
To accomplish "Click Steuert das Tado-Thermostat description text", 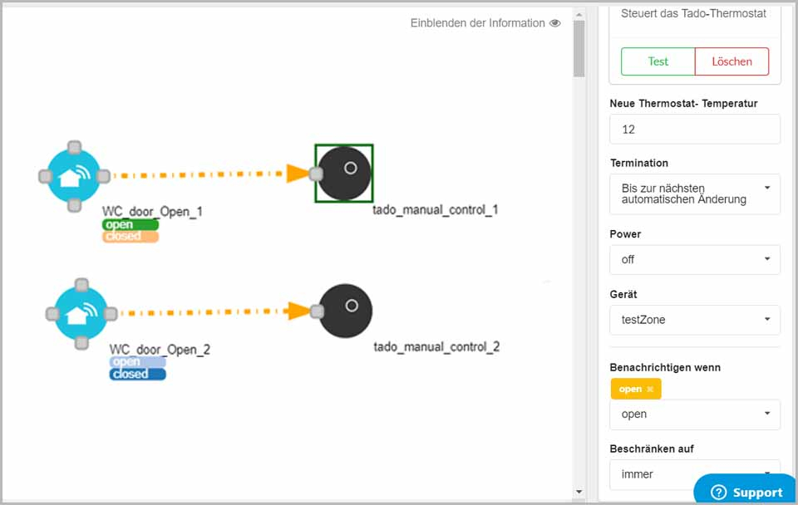I will [693, 14].
